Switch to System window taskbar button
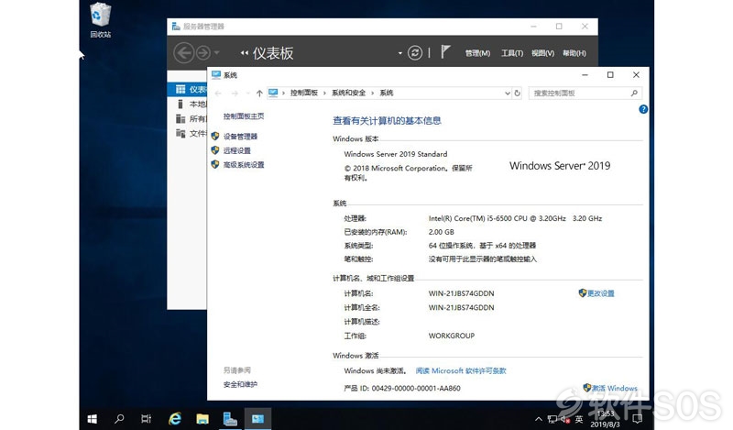733x430 pixels. (257, 419)
